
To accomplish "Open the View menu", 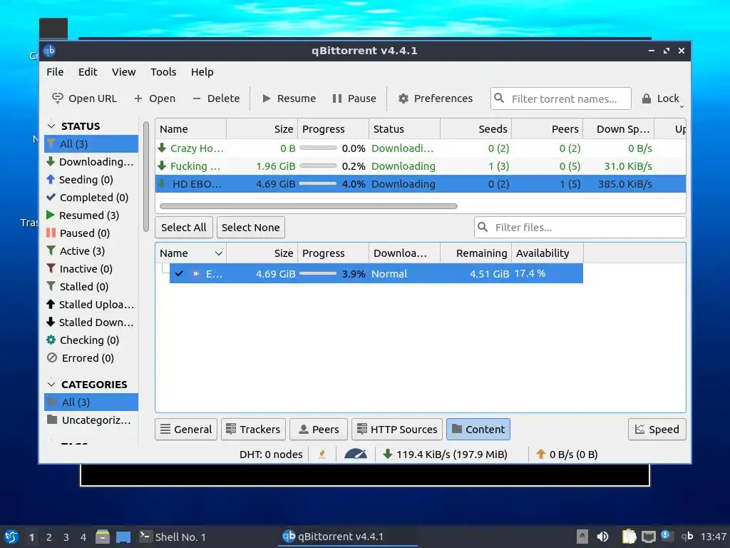I will click(x=124, y=72).
